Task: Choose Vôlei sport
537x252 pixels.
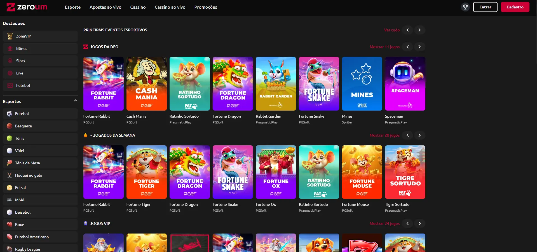Action: 40,151
